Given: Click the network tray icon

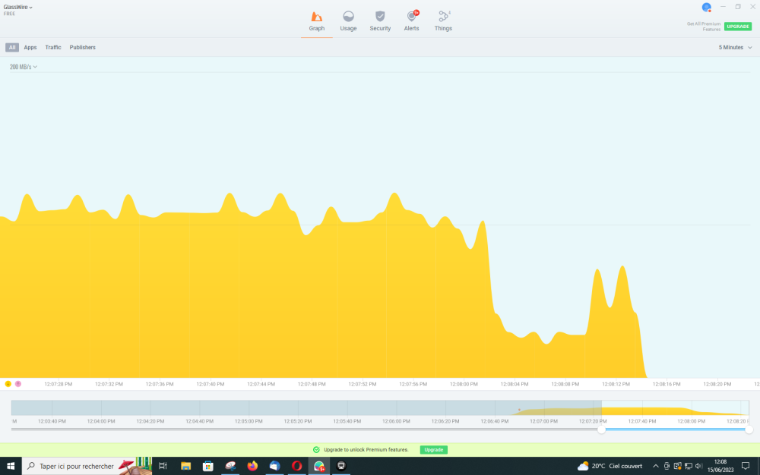Looking at the screenshot, I should pyautogui.click(x=689, y=466).
